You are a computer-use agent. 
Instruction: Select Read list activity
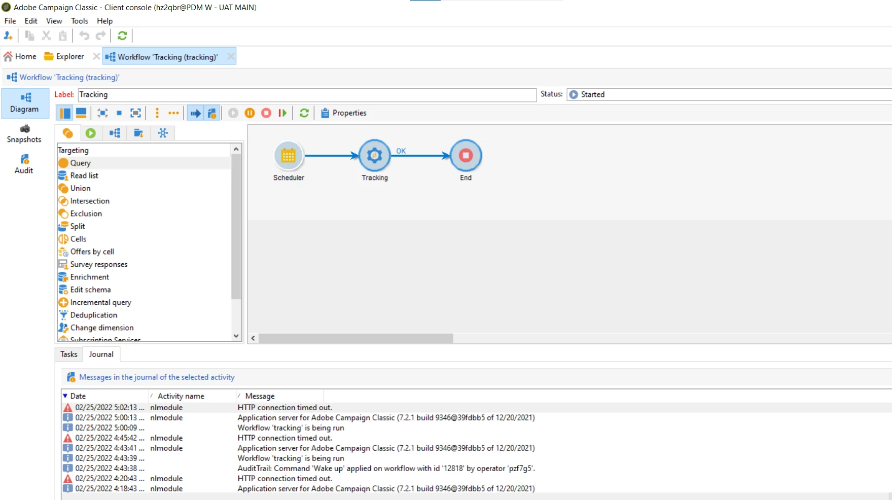tap(144, 175)
